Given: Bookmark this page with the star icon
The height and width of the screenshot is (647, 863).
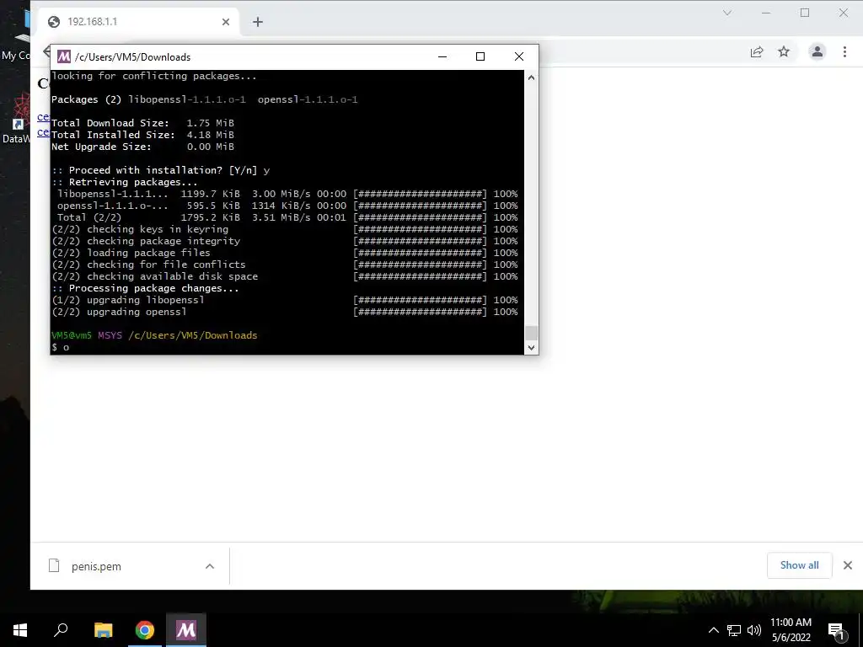Looking at the screenshot, I should click(784, 51).
